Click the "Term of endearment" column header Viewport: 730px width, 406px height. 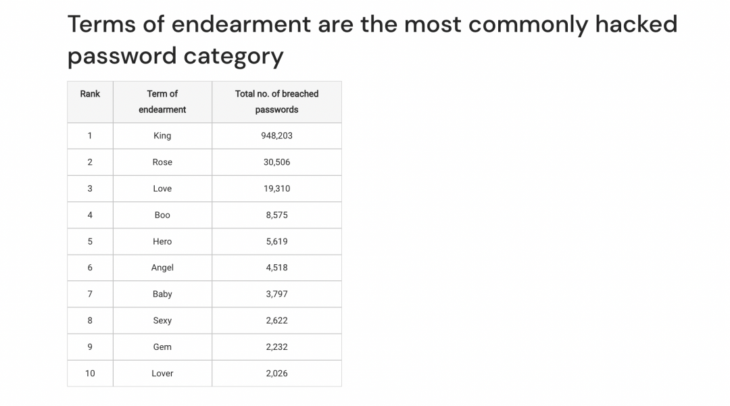[x=162, y=101]
